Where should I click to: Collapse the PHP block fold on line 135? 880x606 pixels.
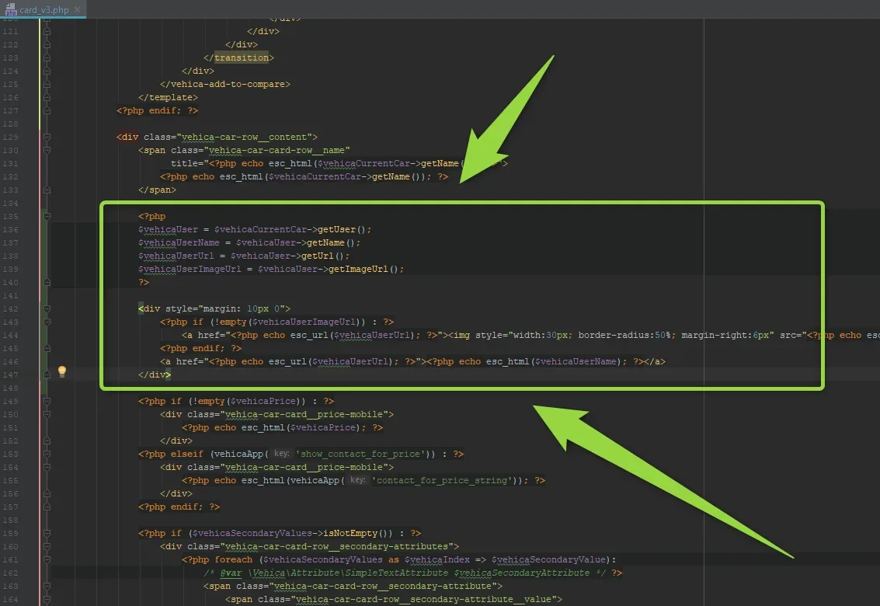47,216
